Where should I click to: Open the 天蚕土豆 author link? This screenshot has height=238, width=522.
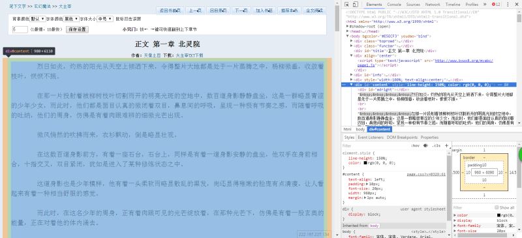(152, 55)
